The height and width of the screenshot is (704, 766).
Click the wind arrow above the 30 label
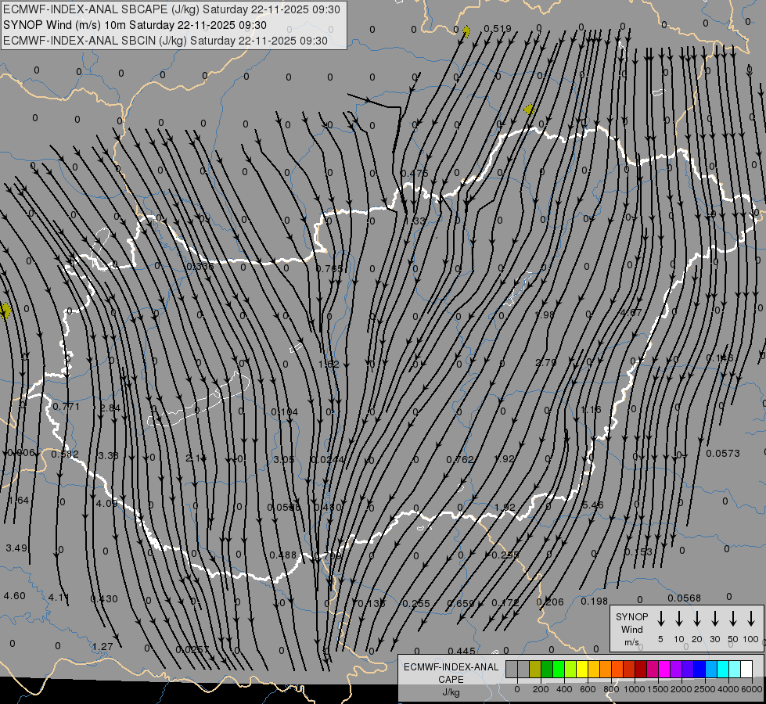coord(714,619)
